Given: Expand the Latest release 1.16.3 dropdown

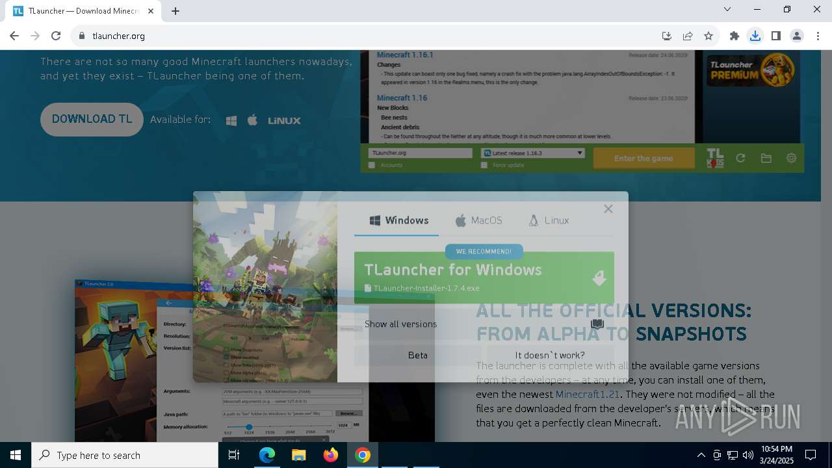Looking at the screenshot, I should tap(532, 153).
